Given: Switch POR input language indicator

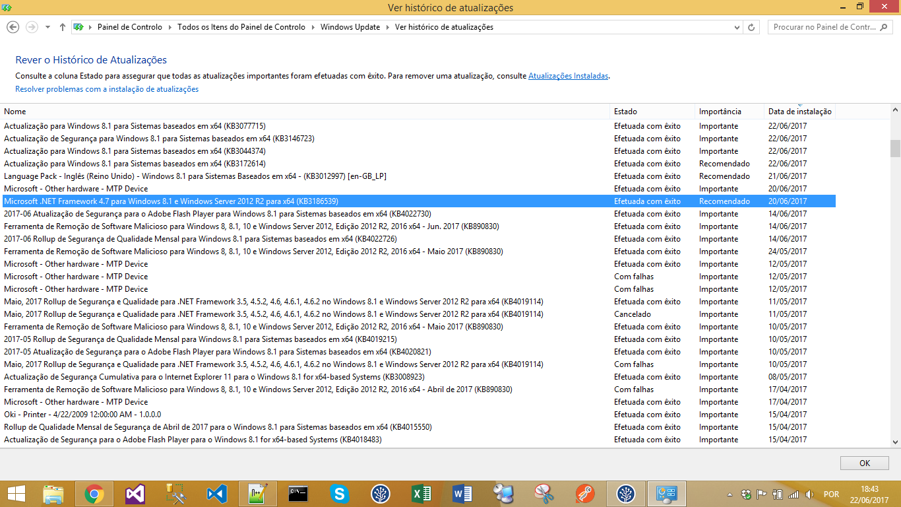Looking at the screenshot, I should pyautogui.click(x=832, y=494).
